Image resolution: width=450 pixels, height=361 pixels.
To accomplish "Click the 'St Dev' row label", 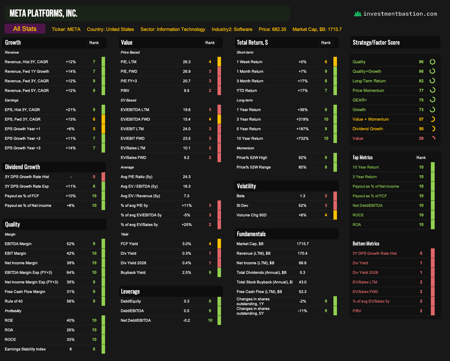I will [x=242, y=205].
